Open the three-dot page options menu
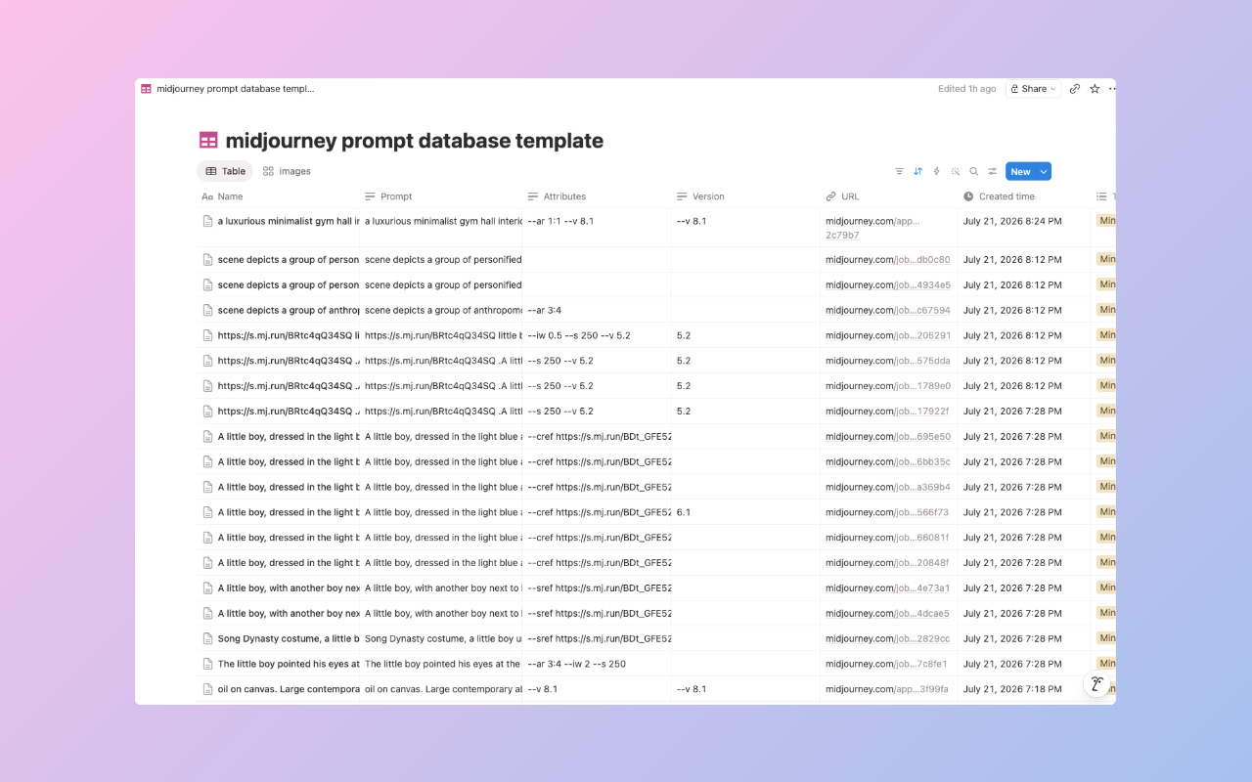 (1112, 89)
